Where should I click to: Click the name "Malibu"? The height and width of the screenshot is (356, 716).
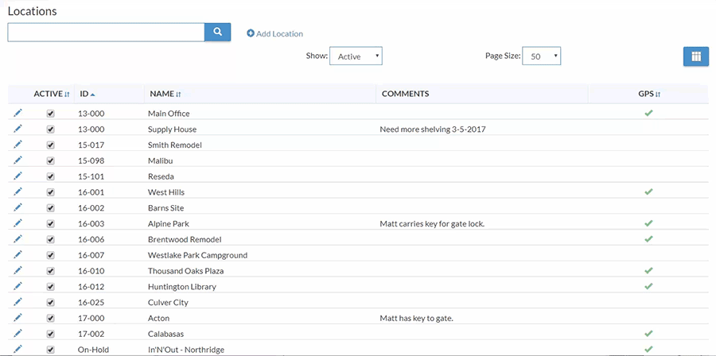coord(160,161)
